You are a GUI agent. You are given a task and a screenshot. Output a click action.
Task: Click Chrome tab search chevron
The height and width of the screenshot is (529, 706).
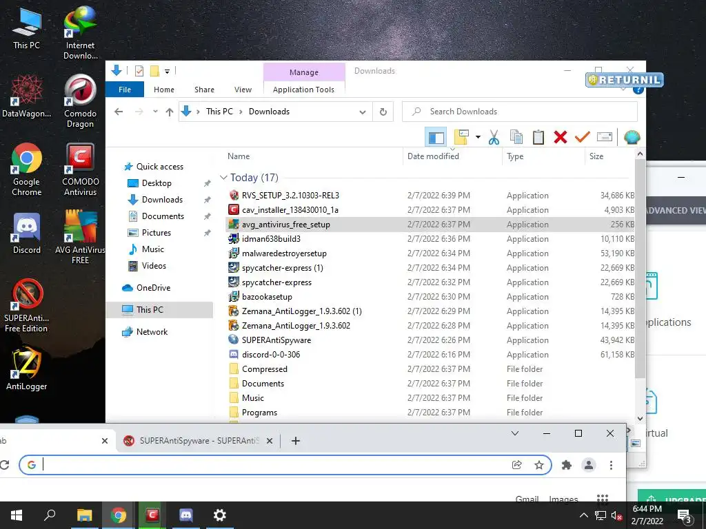pos(515,433)
